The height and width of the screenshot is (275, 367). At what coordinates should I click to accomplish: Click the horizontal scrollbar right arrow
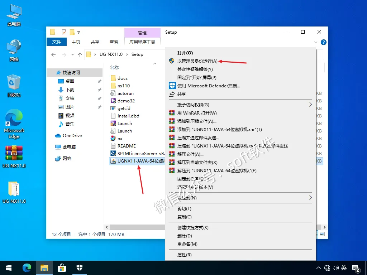pyautogui.click(x=324, y=227)
